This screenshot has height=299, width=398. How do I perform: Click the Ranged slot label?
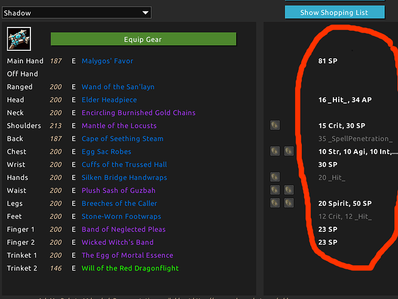pos(20,87)
